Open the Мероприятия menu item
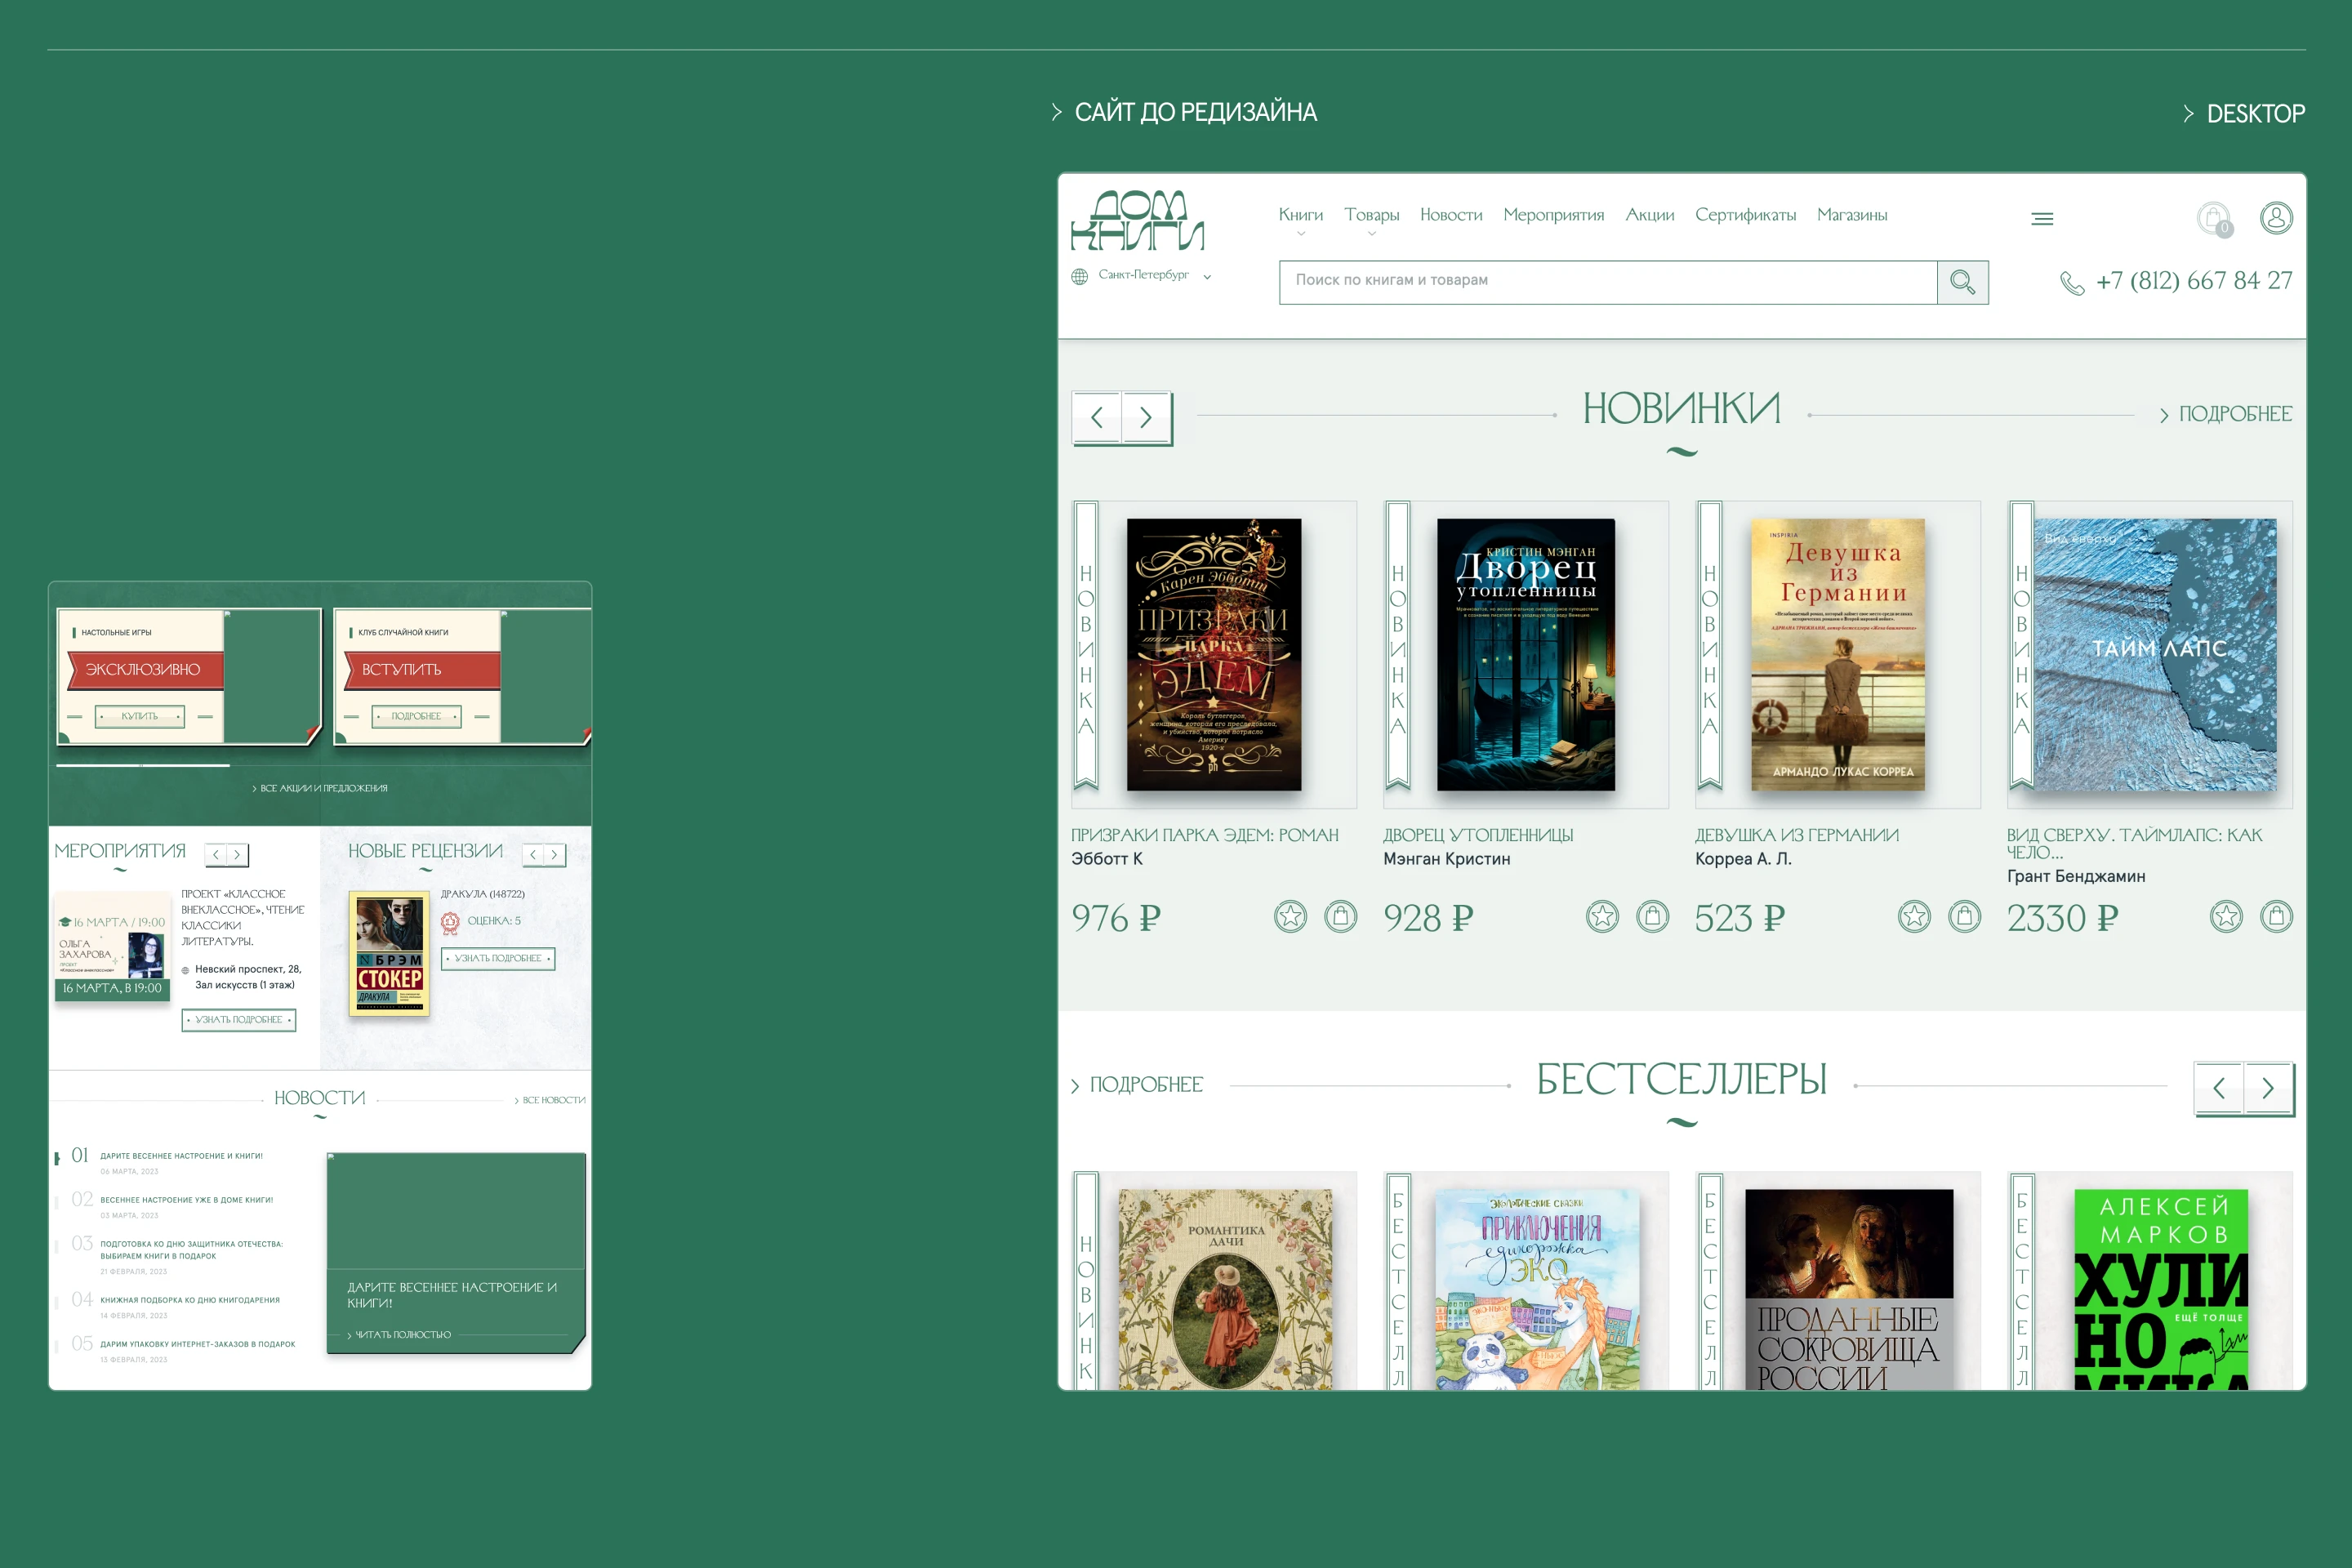This screenshot has height=1568, width=2352. click(x=1553, y=215)
